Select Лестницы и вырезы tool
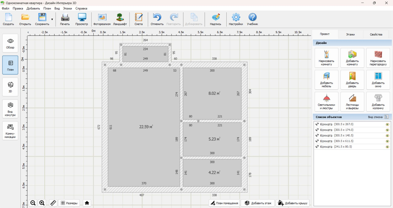Image resolution: width=393 pixels, height=208 pixels. coord(352,101)
